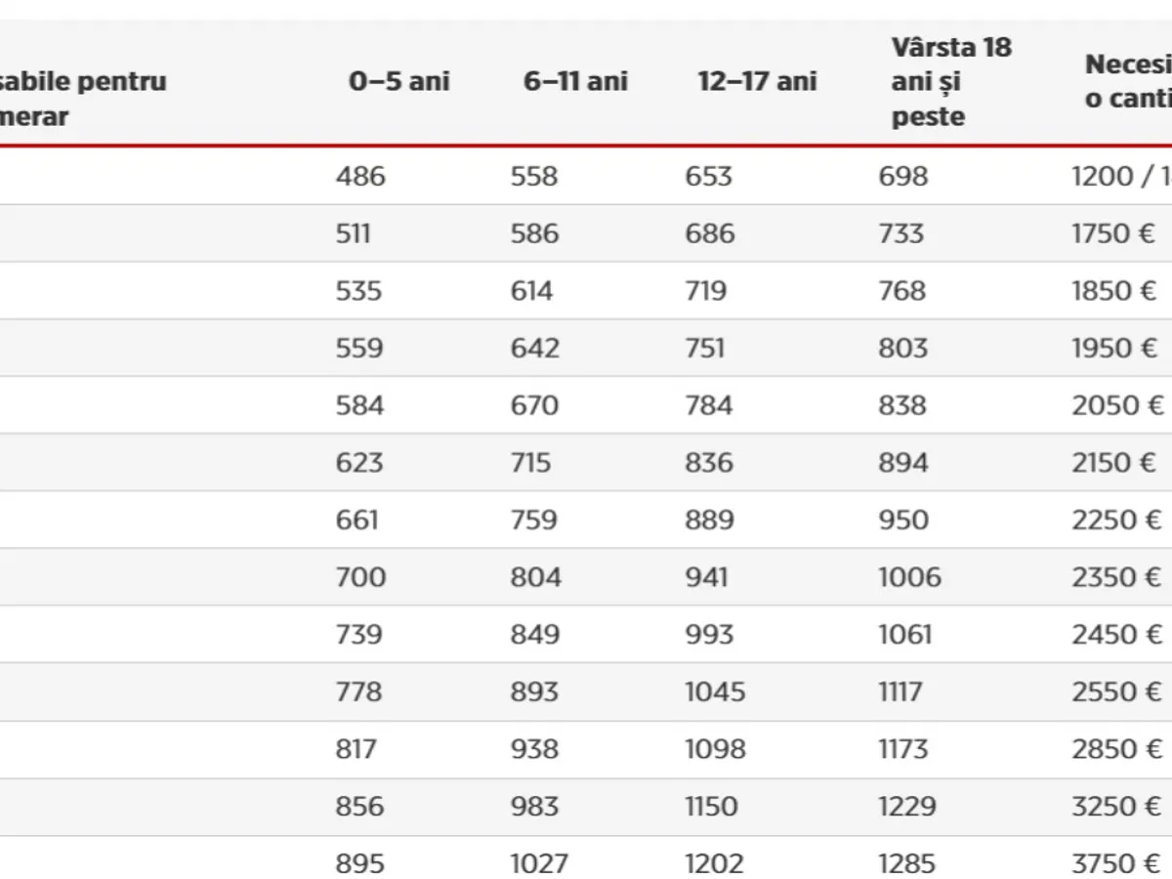The height and width of the screenshot is (879, 1172).
Task: Click the 3750 € amount cell
Action: coord(1116,863)
